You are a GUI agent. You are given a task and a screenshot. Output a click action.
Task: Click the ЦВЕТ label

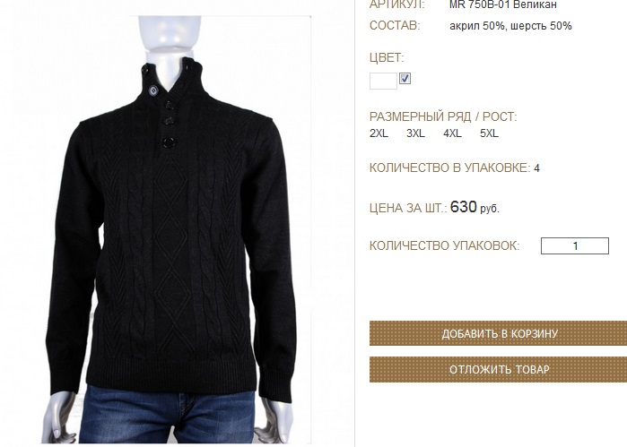pos(387,58)
